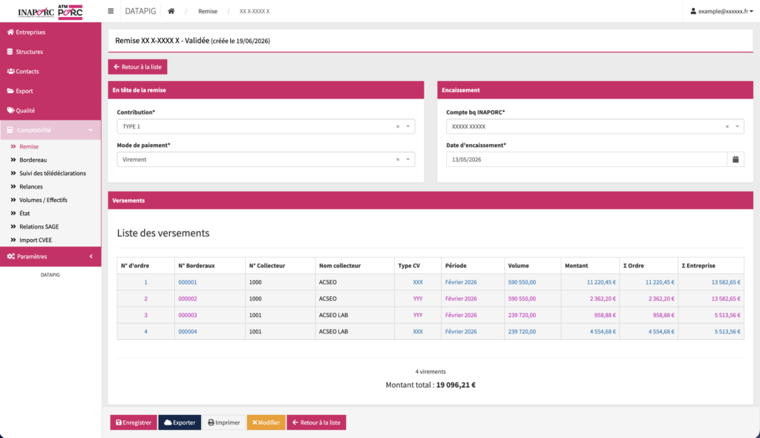This screenshot has height=438, width=760.
Task: Open the Relances submenu item
Action: [x=31, y=186]
